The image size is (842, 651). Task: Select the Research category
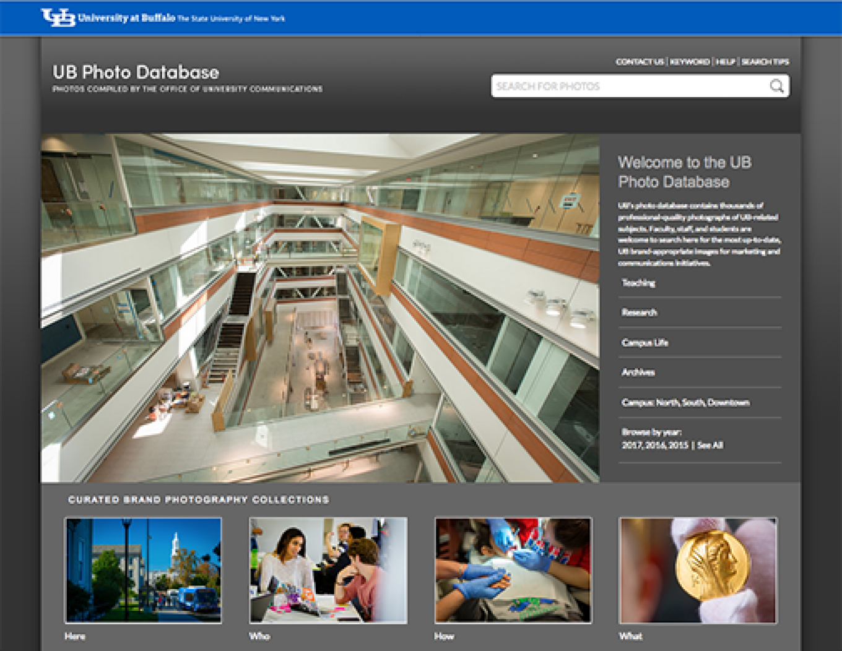pos(639,313)
